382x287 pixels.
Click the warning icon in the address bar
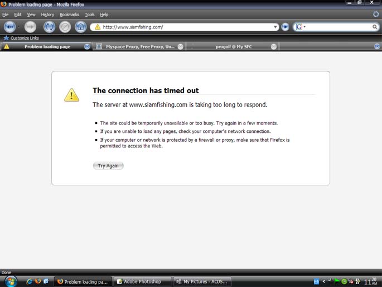(x=98, y=27)
